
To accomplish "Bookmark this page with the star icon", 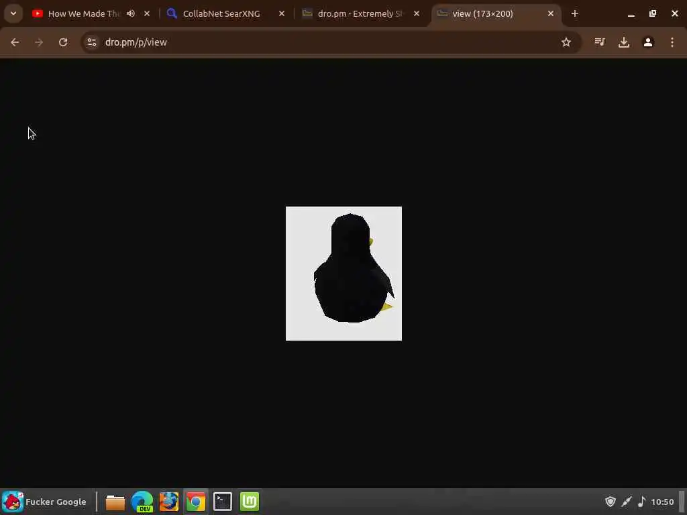I will click(566, 42).
